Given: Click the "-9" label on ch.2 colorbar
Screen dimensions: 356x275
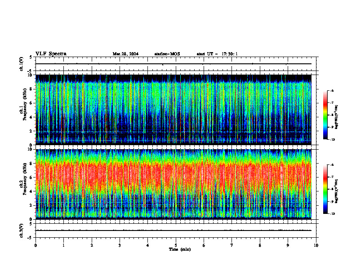Looking at the screenshot, I should pos(332,201).
